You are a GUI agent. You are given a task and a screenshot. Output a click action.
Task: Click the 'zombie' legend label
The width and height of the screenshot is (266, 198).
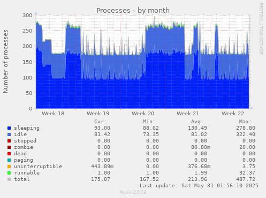tap(24, 147)
